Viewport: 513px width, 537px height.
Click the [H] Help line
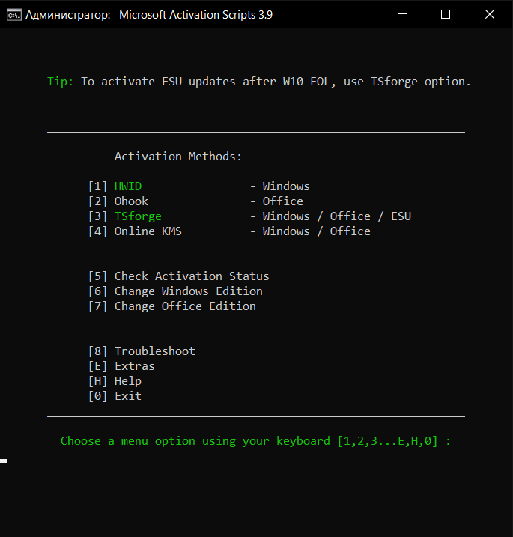click(115, 381)
